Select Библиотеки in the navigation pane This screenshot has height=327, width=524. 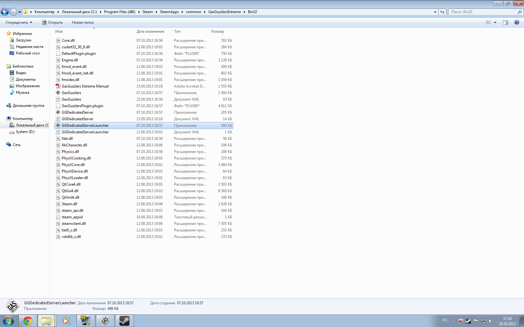point(23,66)
